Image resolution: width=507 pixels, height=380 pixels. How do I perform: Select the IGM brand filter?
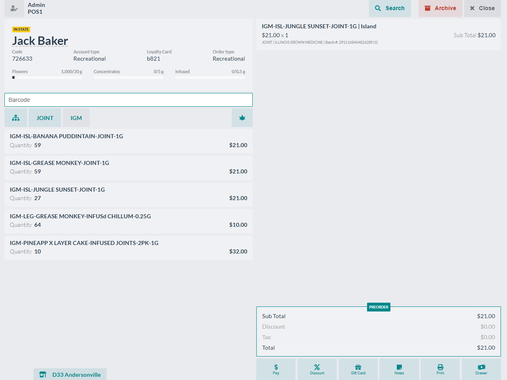76,118
